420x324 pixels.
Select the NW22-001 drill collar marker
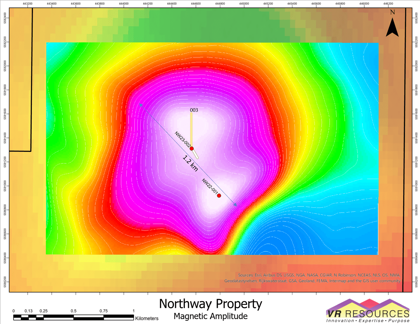(219, 196)
